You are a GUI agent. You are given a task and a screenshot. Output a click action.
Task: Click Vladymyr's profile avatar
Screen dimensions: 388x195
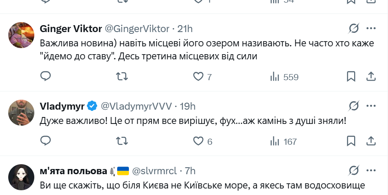click(x=21, y=112)
